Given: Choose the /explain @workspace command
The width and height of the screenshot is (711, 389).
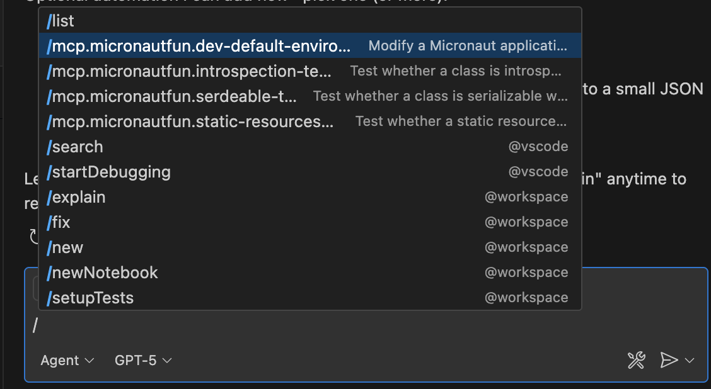Looking at the screenshot, I should 310,197.
